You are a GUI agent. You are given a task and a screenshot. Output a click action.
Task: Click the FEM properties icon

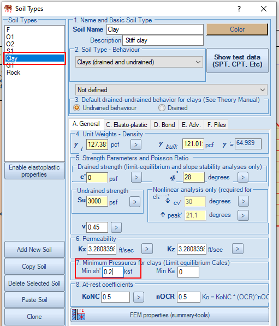tap(79, 315)
